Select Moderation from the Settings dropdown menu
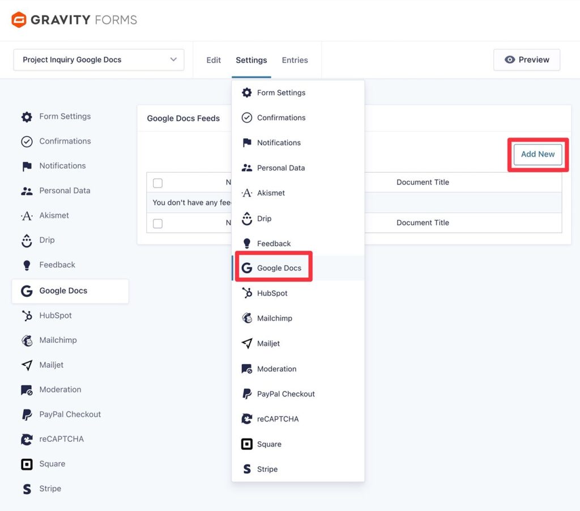The height and width of the screenshot is (511, 580). click(298, 369)
